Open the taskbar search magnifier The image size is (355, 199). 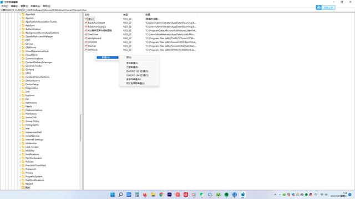pos(121,195)
